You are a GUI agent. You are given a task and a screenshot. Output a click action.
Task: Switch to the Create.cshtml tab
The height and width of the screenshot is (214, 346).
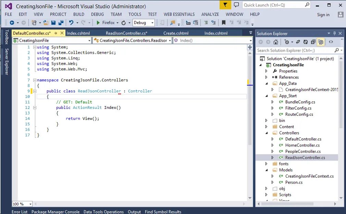coord(176,33)
